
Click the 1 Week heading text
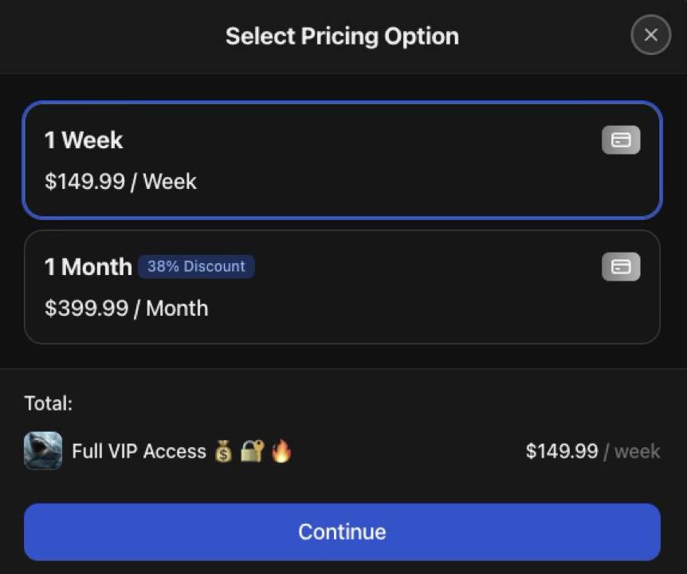coord(82,140)
